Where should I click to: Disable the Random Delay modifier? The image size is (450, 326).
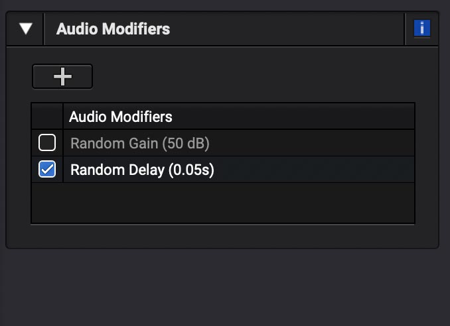(47, 170)
